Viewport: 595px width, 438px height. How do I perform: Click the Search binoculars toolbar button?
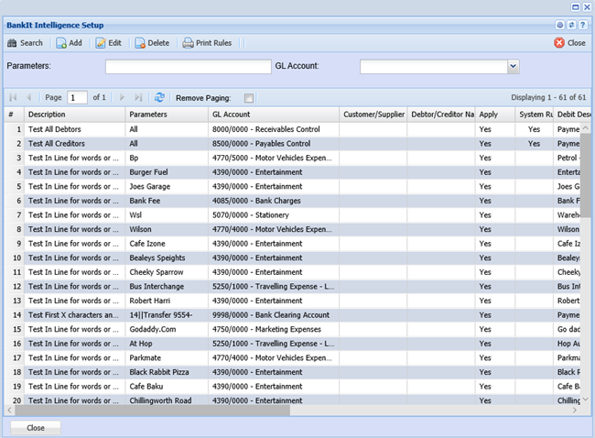(x=25, y=43)
